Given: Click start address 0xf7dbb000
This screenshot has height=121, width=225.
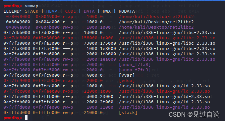Looking at the screenshot, I should coord(17,33).
